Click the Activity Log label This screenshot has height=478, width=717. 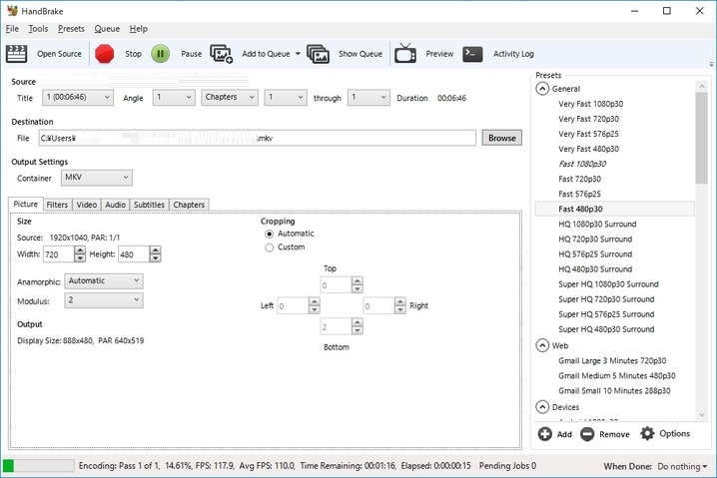pos(513,54)
